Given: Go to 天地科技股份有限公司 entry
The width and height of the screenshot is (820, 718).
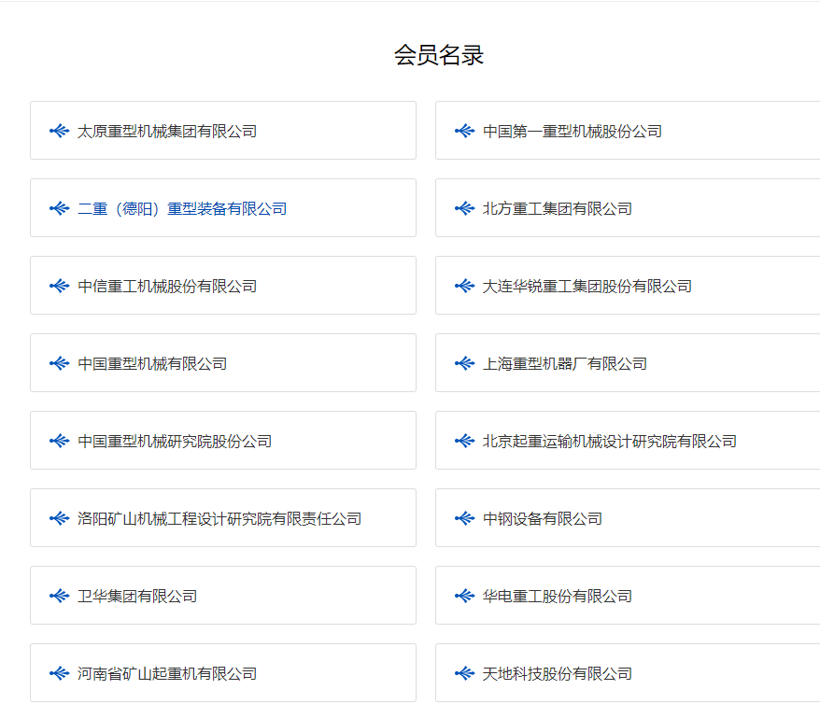Looking at the screenshot, I should point(557,673).
